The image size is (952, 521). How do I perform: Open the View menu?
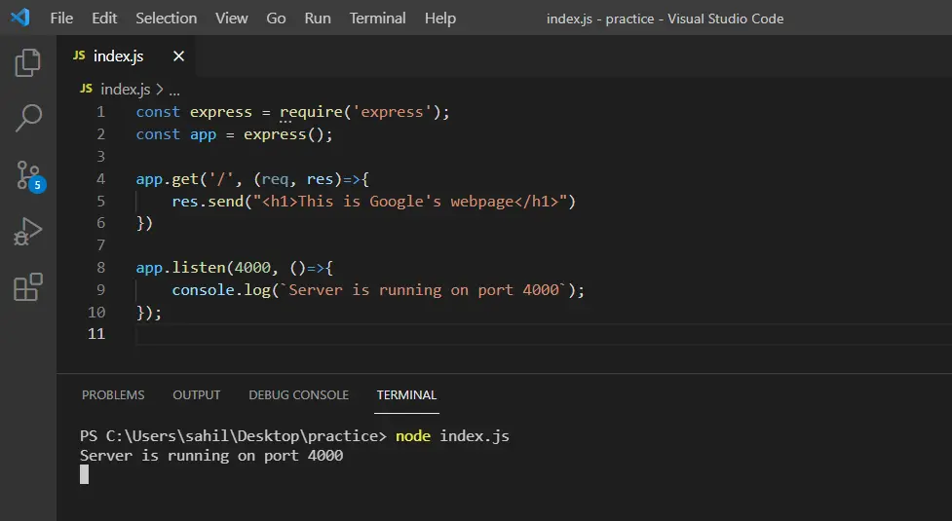click(231, 19)
